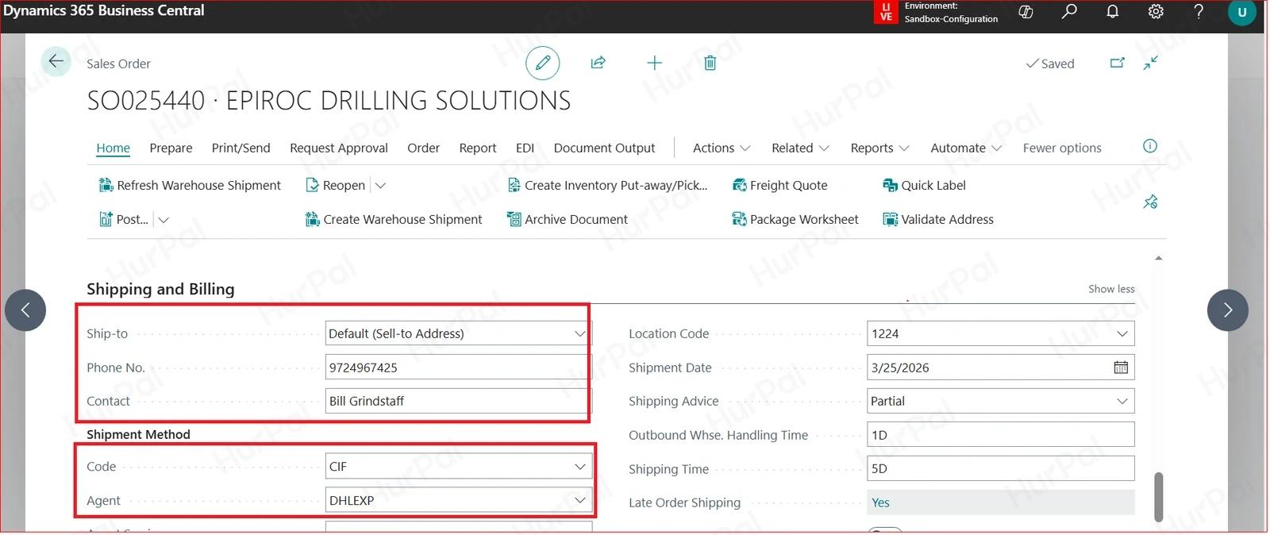Open help question mark
The width and height of the screenshot is (1270, 535).
tap(1199, 11)
